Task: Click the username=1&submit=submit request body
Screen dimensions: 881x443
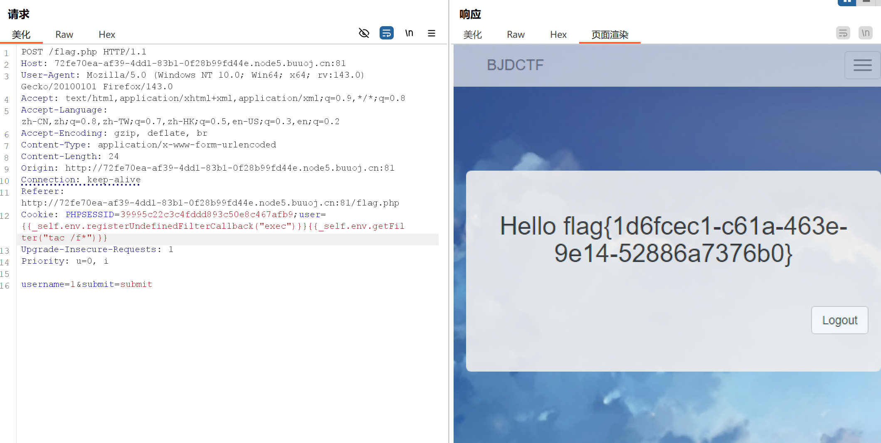Action: point(86,284)
